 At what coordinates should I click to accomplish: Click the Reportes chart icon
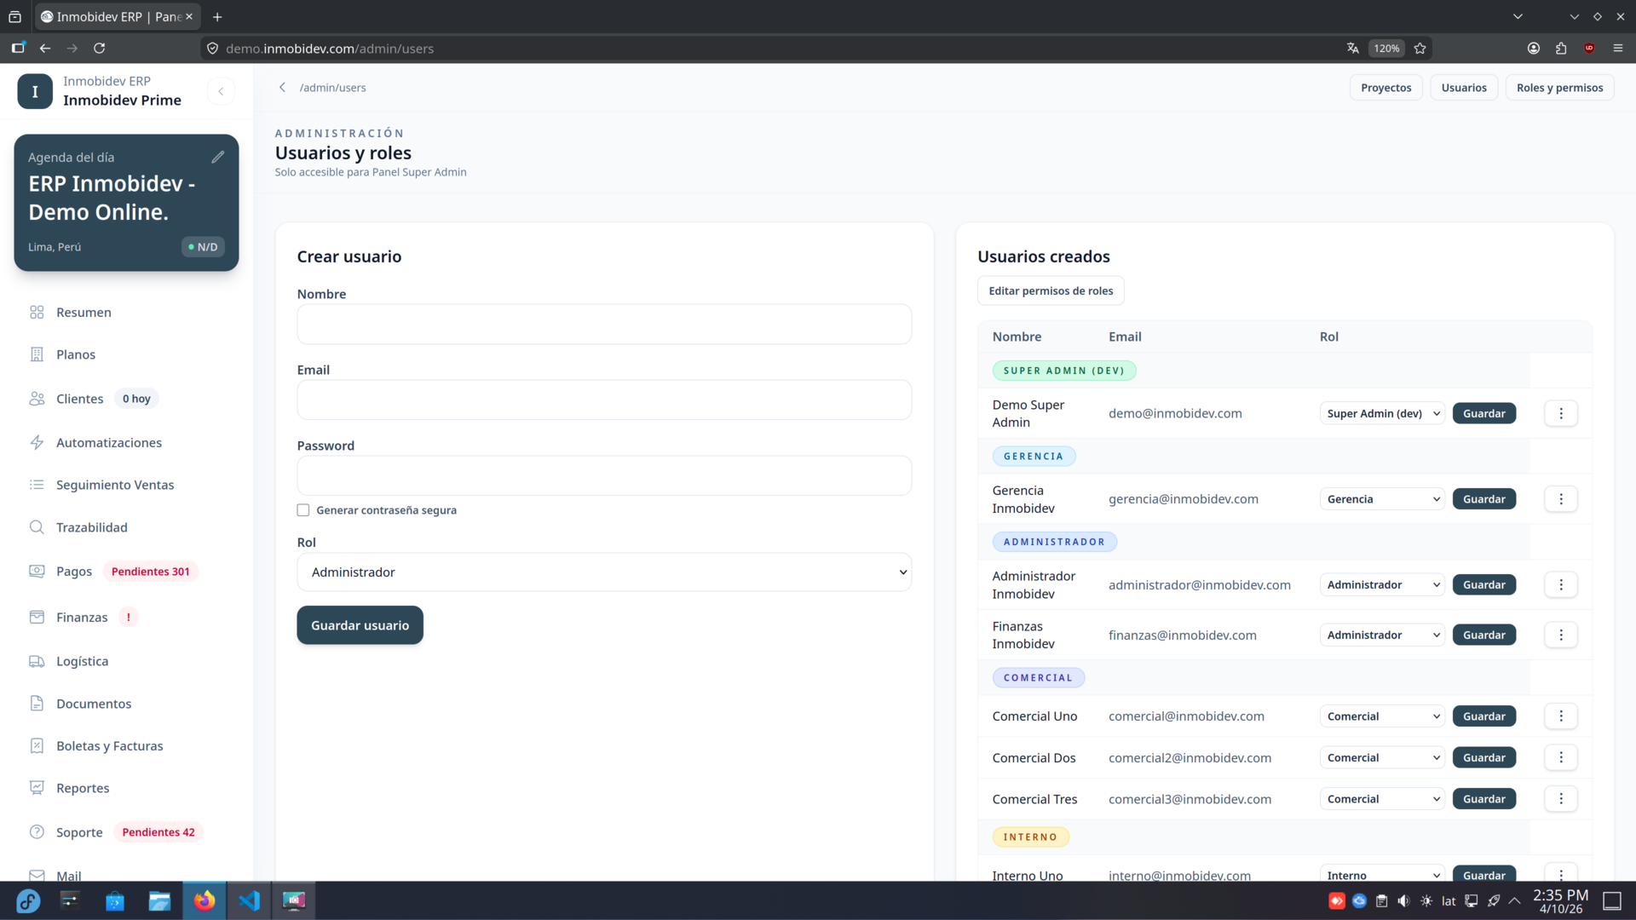pyautogui.click(x=37, y=788)
